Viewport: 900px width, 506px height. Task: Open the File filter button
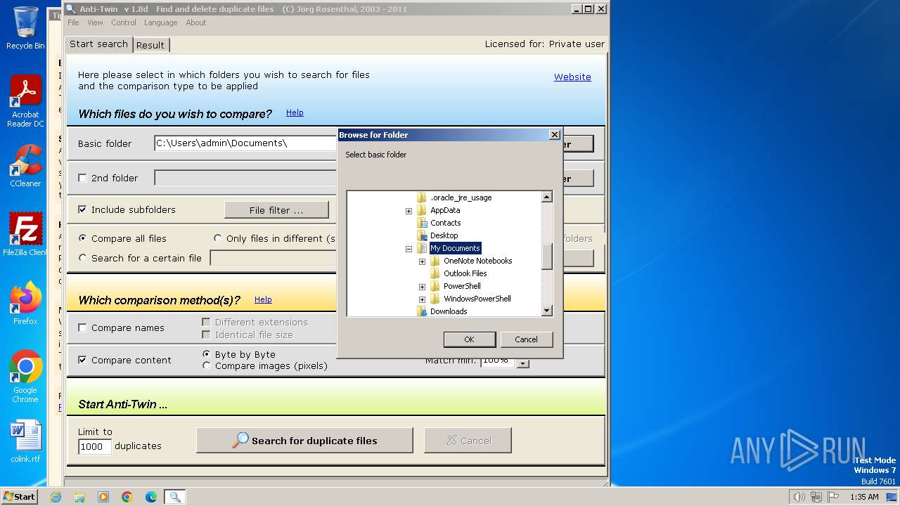(276, 209)
